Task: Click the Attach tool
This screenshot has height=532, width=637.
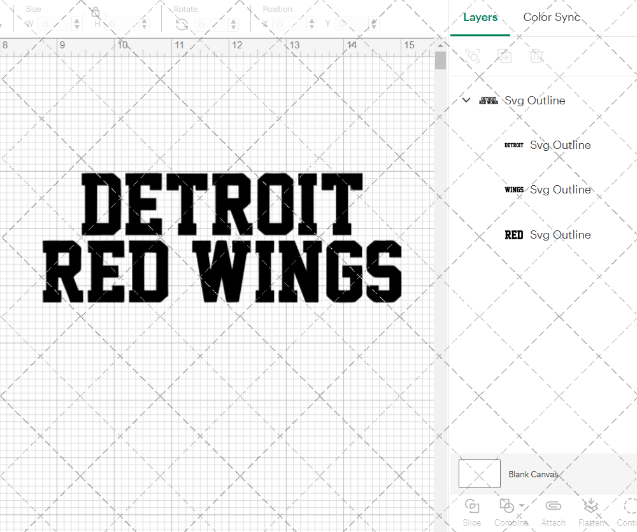Action: click(554, 512)
